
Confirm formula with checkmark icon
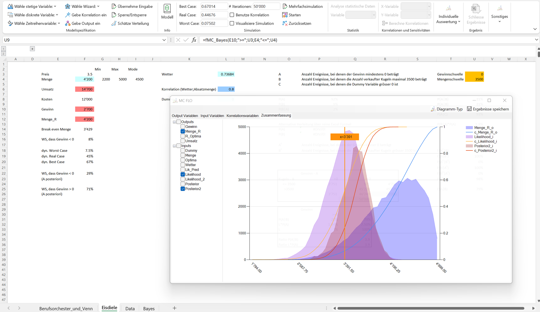coord(186,40)
